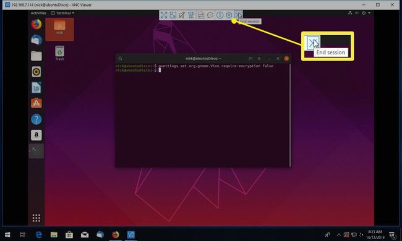Image resolution: width=402 pixels, height=241 pixels.
Task: Open Terminal app menu in top bar
Action: [x=63, y=13]
